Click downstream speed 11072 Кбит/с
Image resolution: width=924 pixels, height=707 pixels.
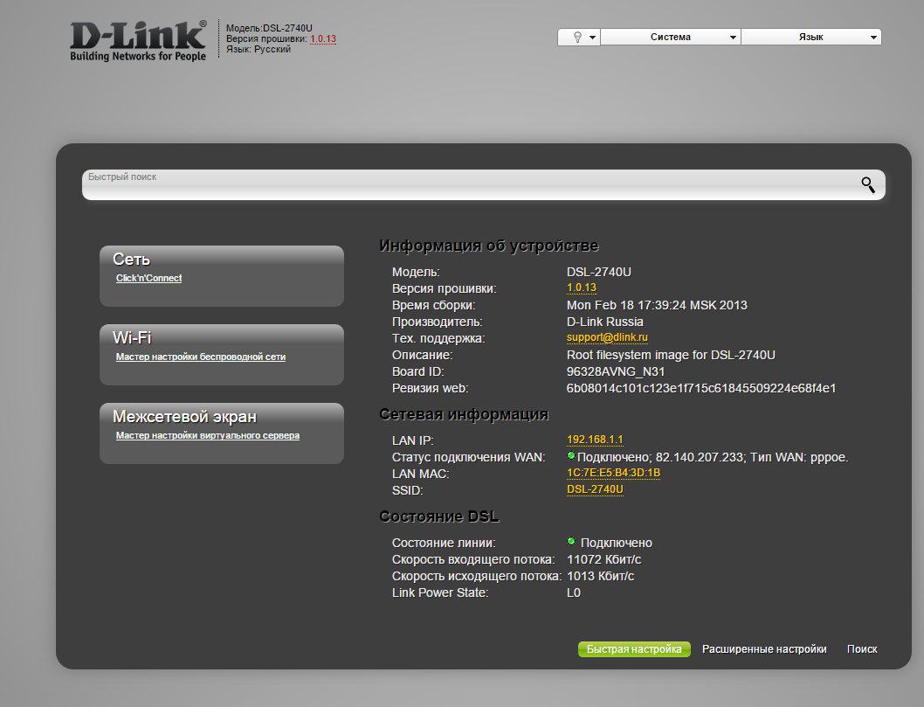[x=603, y=559]
